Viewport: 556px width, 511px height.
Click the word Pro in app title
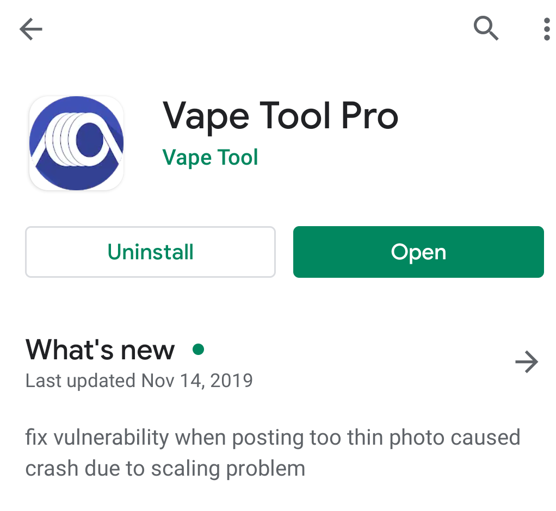370,116
